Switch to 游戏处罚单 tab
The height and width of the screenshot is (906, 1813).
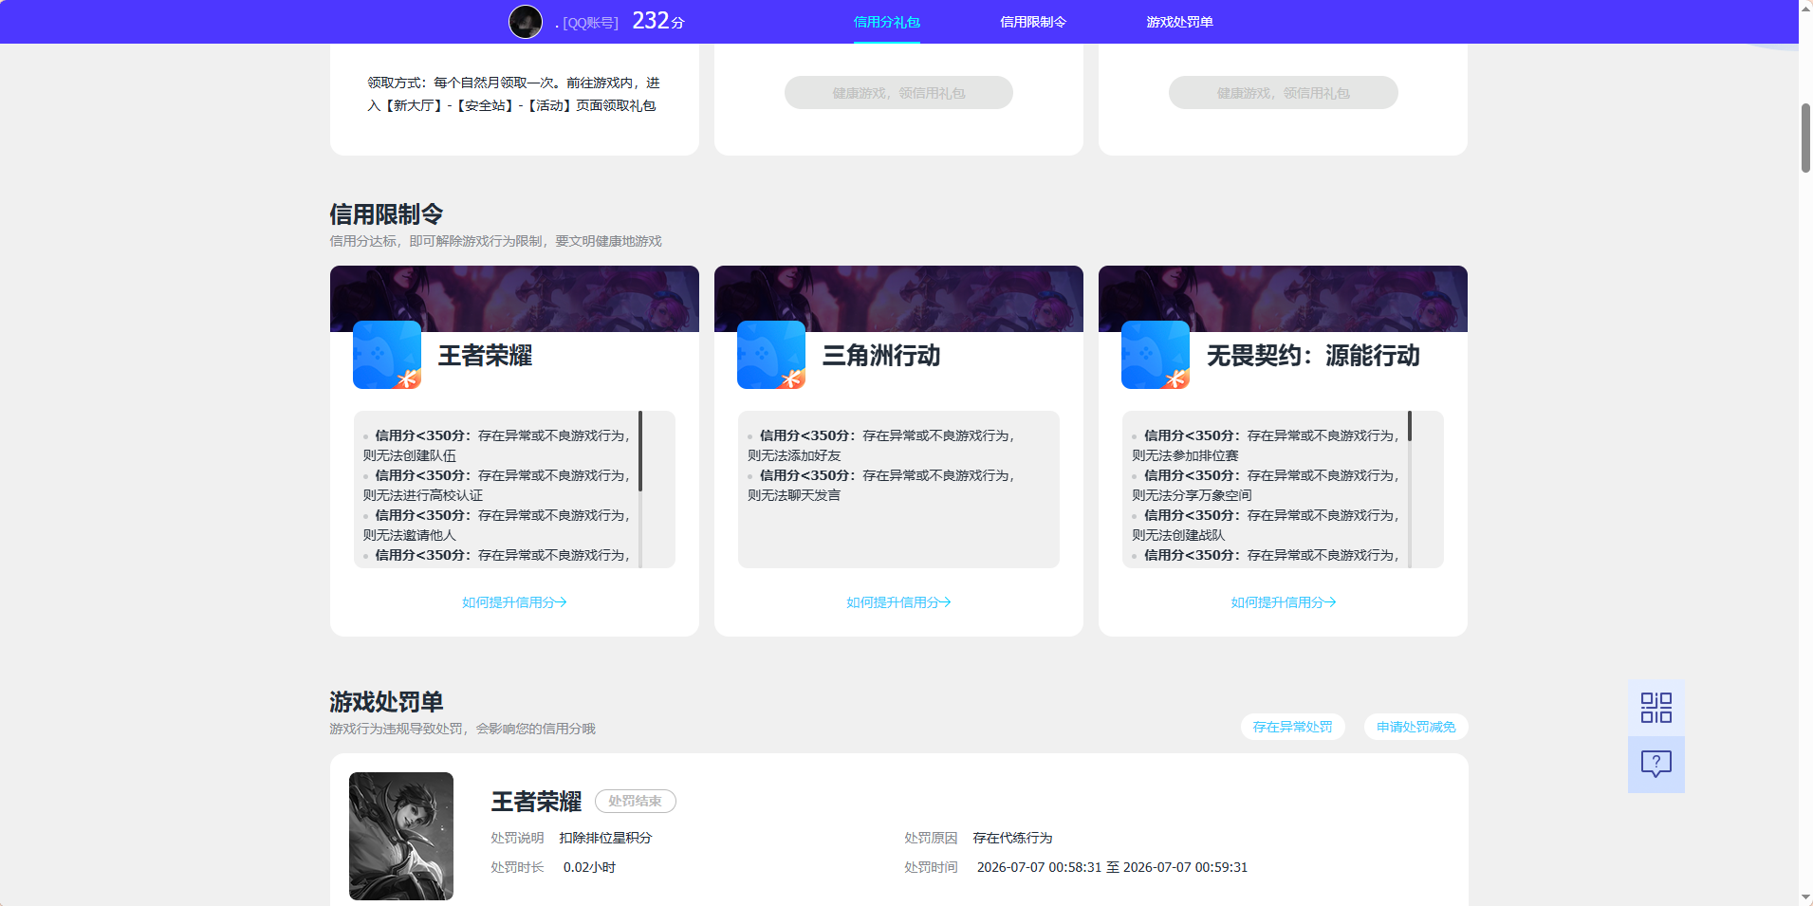coord(1179,22)
